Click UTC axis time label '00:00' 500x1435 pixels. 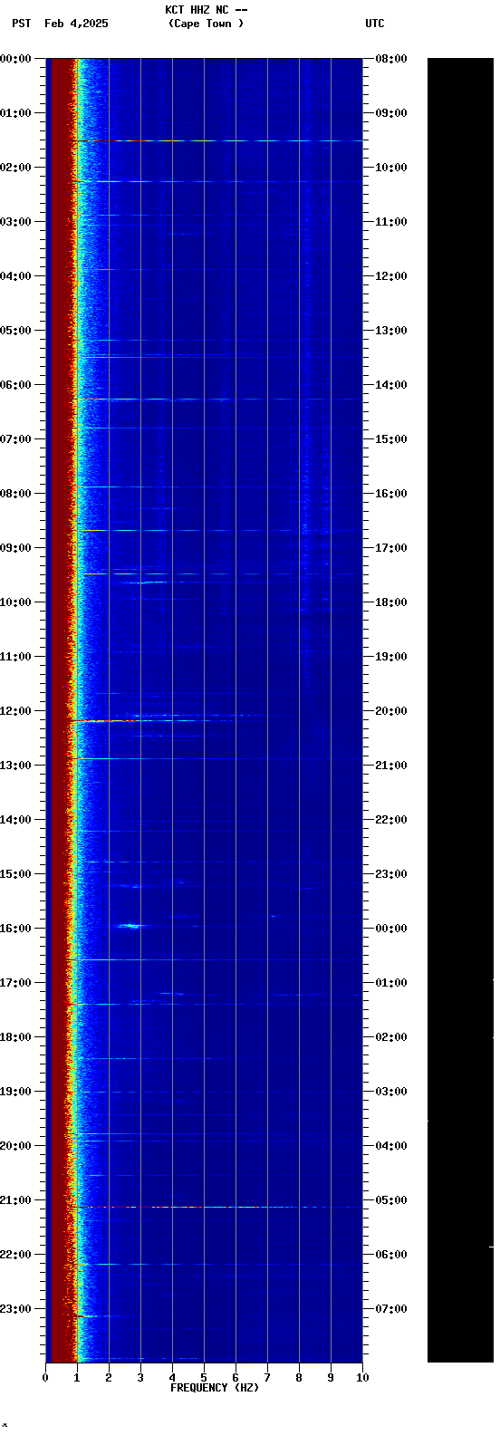click(391, 929)
